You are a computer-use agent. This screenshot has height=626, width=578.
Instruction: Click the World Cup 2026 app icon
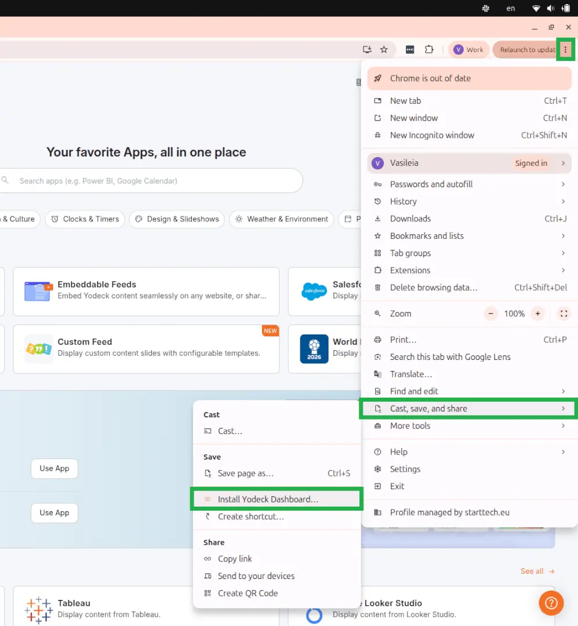tap(314, 349)
